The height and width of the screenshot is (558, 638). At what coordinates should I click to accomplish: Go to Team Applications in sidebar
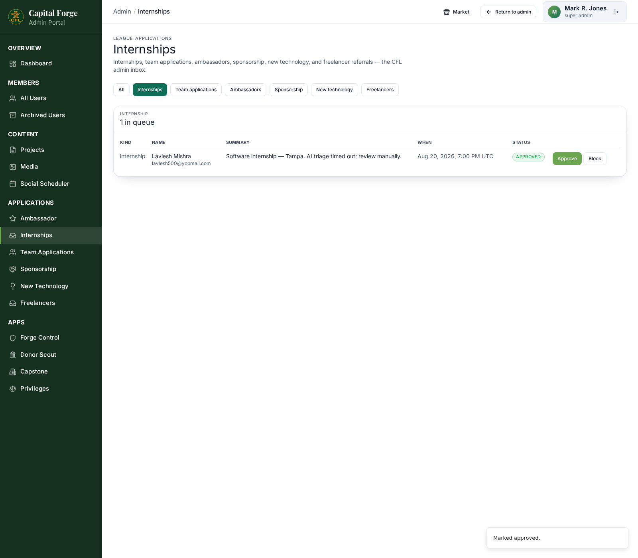pyautogui.click(x=51, y=252)
